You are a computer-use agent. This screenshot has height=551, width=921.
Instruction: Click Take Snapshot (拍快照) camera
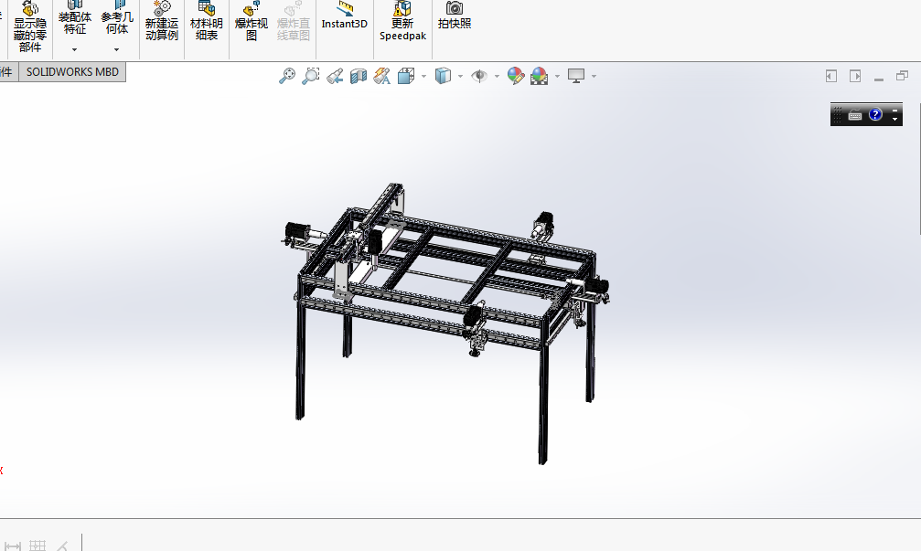tap(454, 16)
